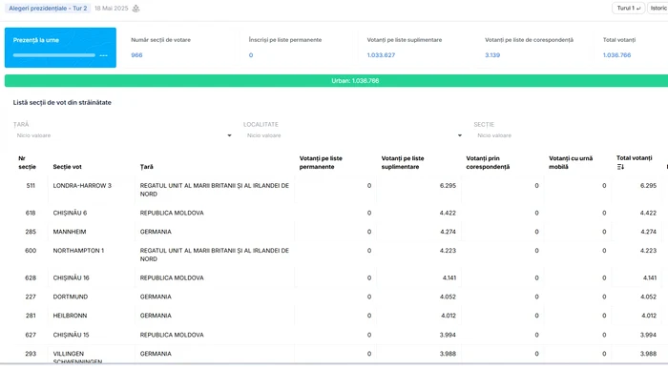This screenshot has height=390, width=668.
Task: Click section number 628
Action: (x=31, y=277)
